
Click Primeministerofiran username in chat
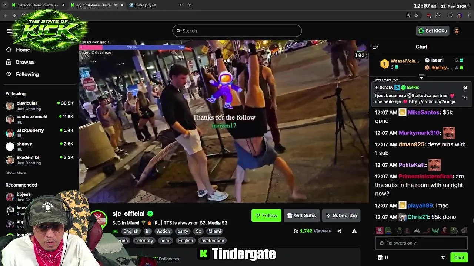pyautogui.click(x=425, y=177)
